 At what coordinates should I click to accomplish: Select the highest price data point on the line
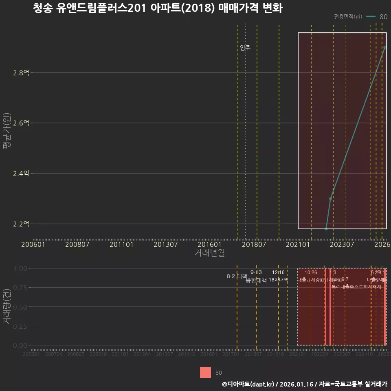385,47
